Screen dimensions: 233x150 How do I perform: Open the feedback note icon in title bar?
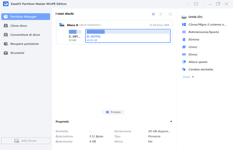tap(188, 4)
